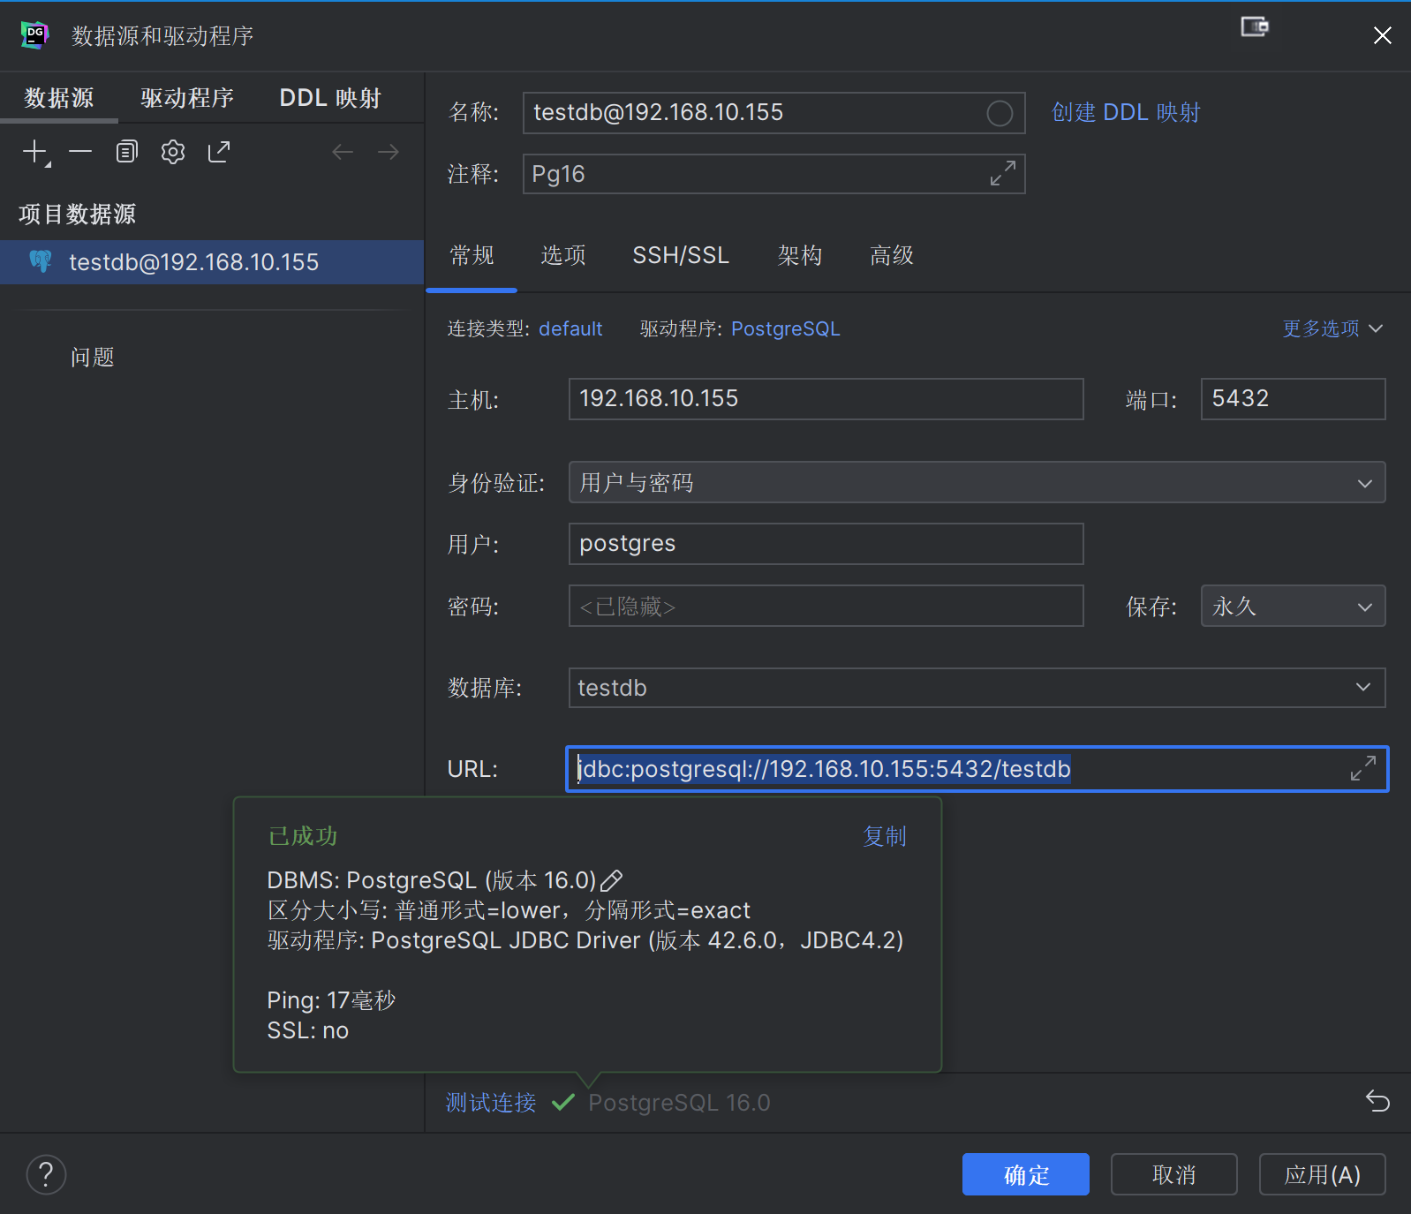Click the default connection type link
The width and height of the screenshot is (1411, 1214).
coord(570,328)
